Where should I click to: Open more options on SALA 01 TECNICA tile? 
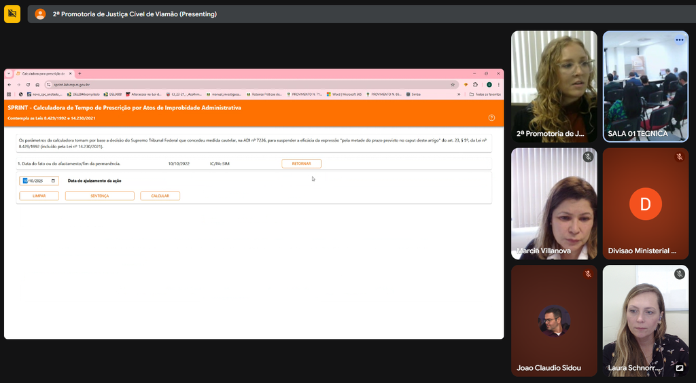coord(679,40)
